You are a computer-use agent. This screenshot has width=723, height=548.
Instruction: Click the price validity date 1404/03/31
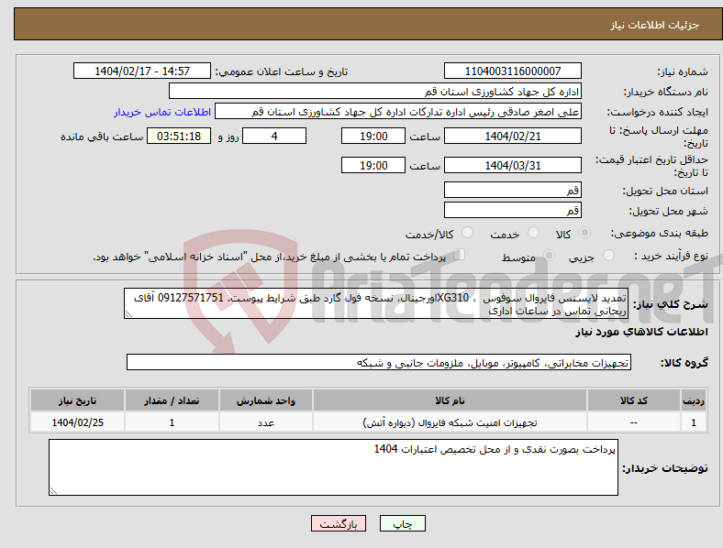pyautogui.click(x=512, y=165)
